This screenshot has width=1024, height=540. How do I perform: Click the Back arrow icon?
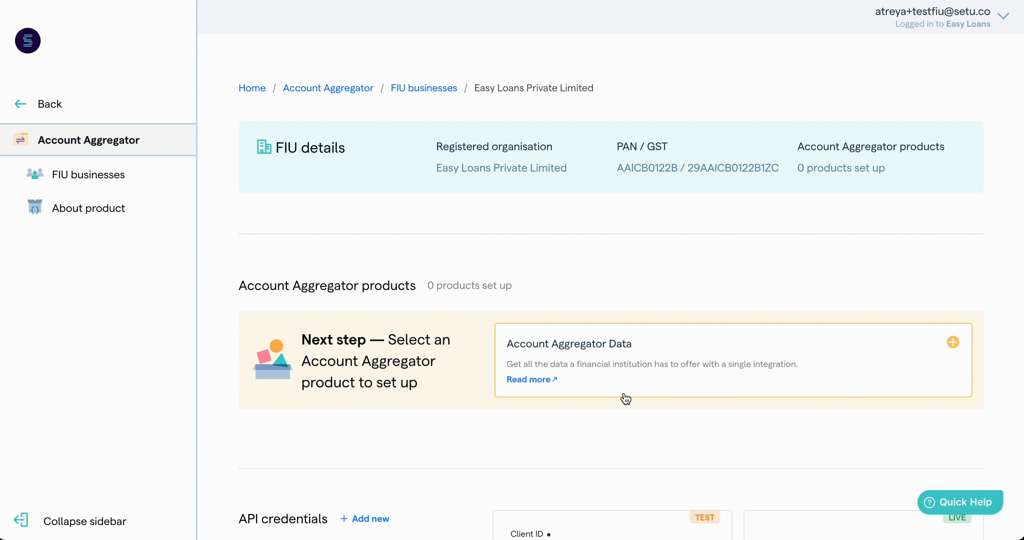click(20, 104)
